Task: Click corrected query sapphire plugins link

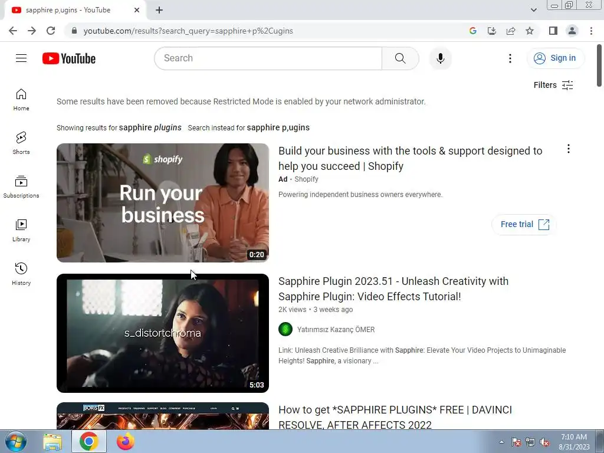Action: [x=150, y=127]
